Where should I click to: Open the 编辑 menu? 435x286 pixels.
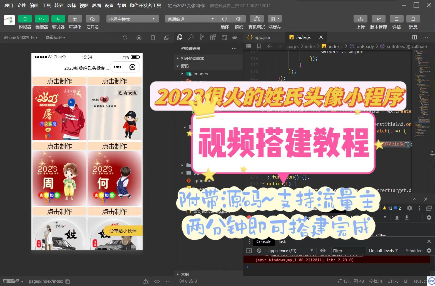(x=34, y=5)
